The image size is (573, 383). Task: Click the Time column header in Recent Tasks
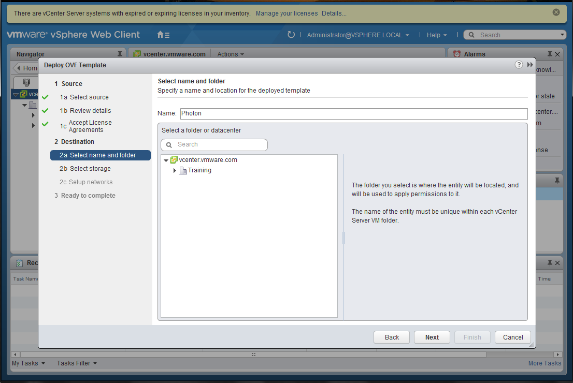(544, 278)
